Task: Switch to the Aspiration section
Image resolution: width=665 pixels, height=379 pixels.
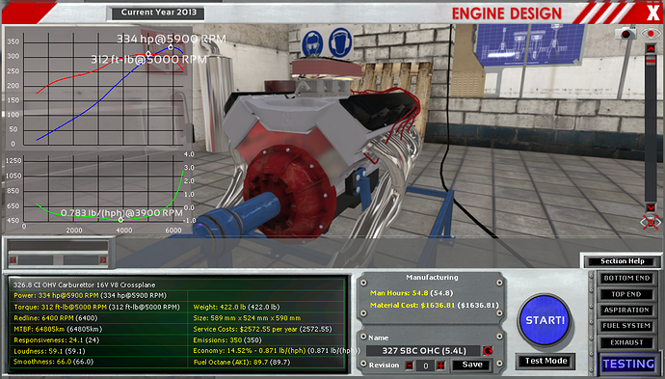Action: (626, 310)
